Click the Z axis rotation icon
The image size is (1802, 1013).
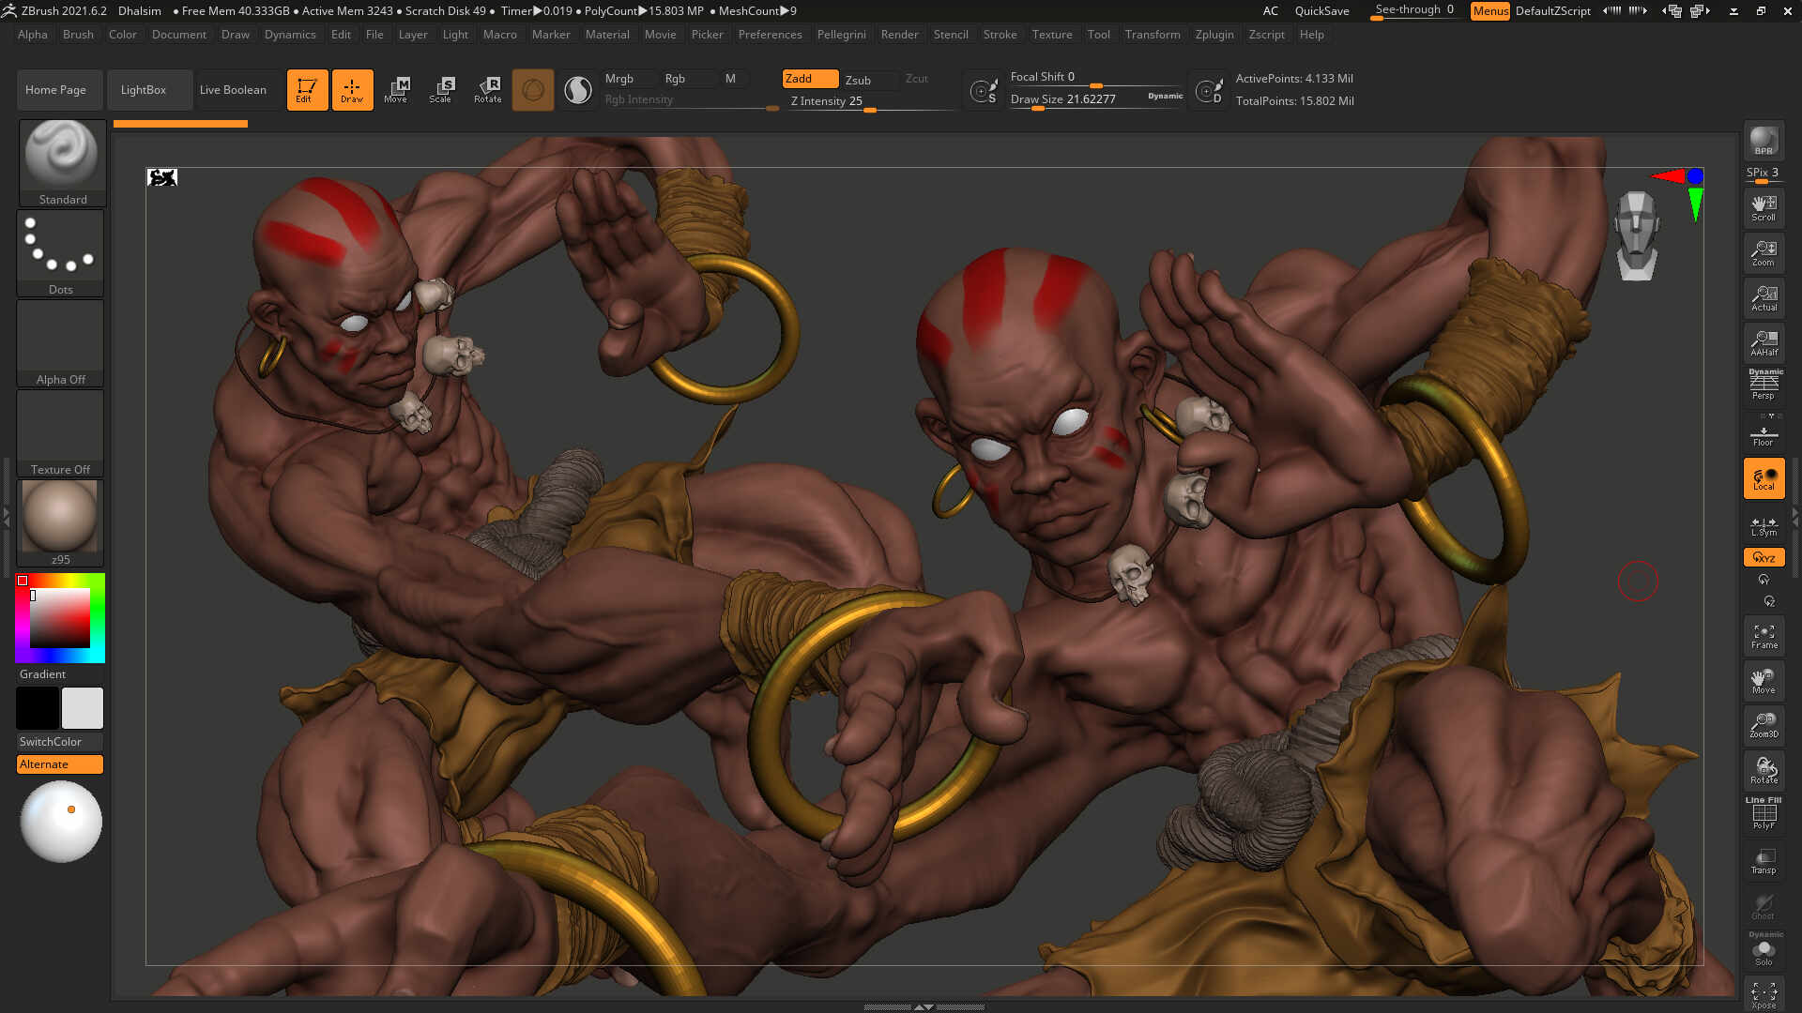[1769, 601]
